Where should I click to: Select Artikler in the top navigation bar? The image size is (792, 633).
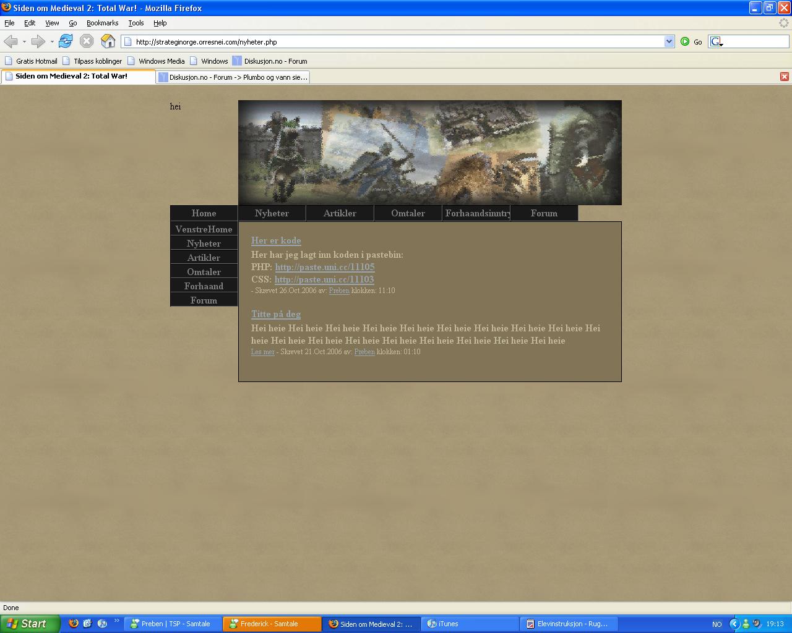(x=340, y=213)
